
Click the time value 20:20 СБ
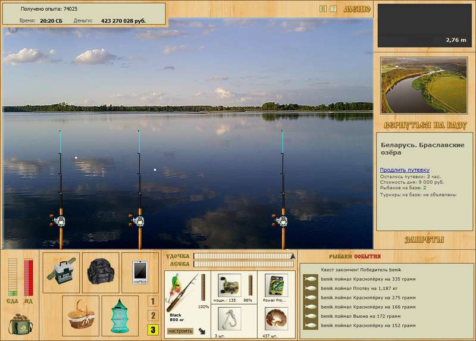click(x=51, y=21)
